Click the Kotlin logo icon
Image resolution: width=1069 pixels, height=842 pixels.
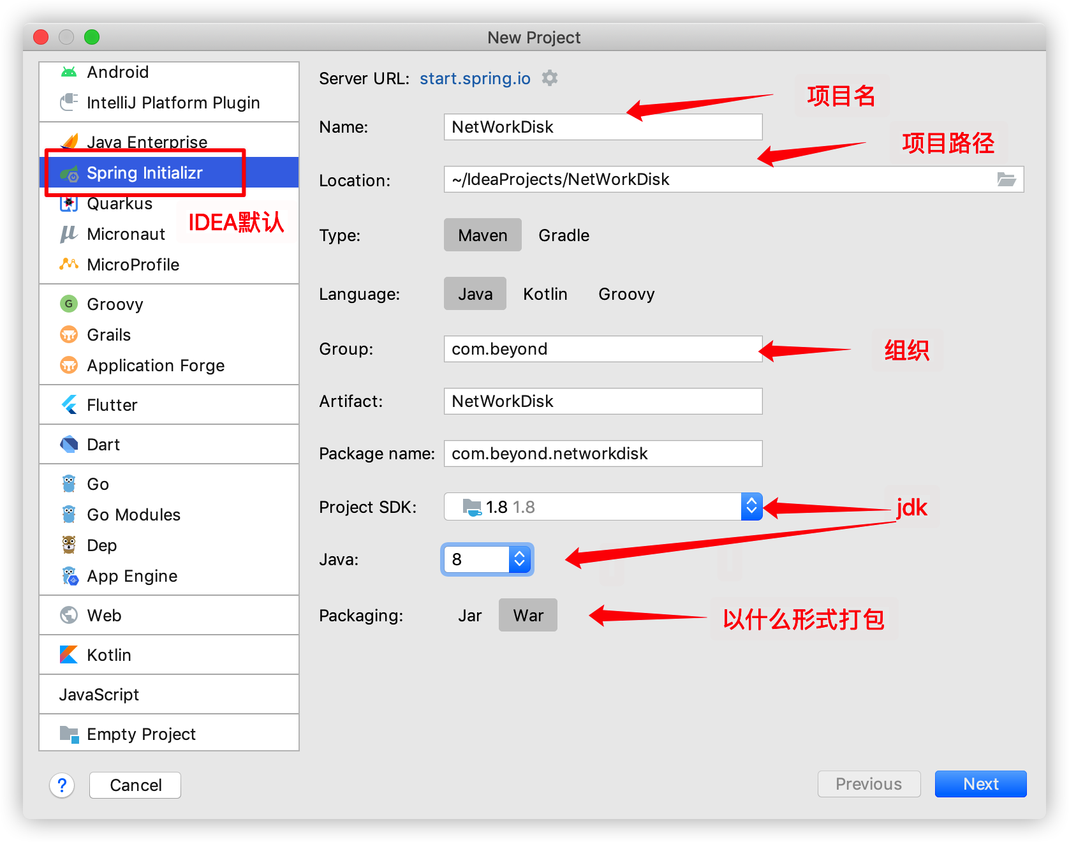pyautogui.click(x=69, y=655)
